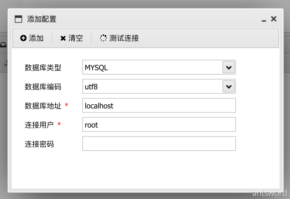Screen dimensions: 290x199
Task: Close the 添加配置 dialog
Action: (x=273, y=19)
